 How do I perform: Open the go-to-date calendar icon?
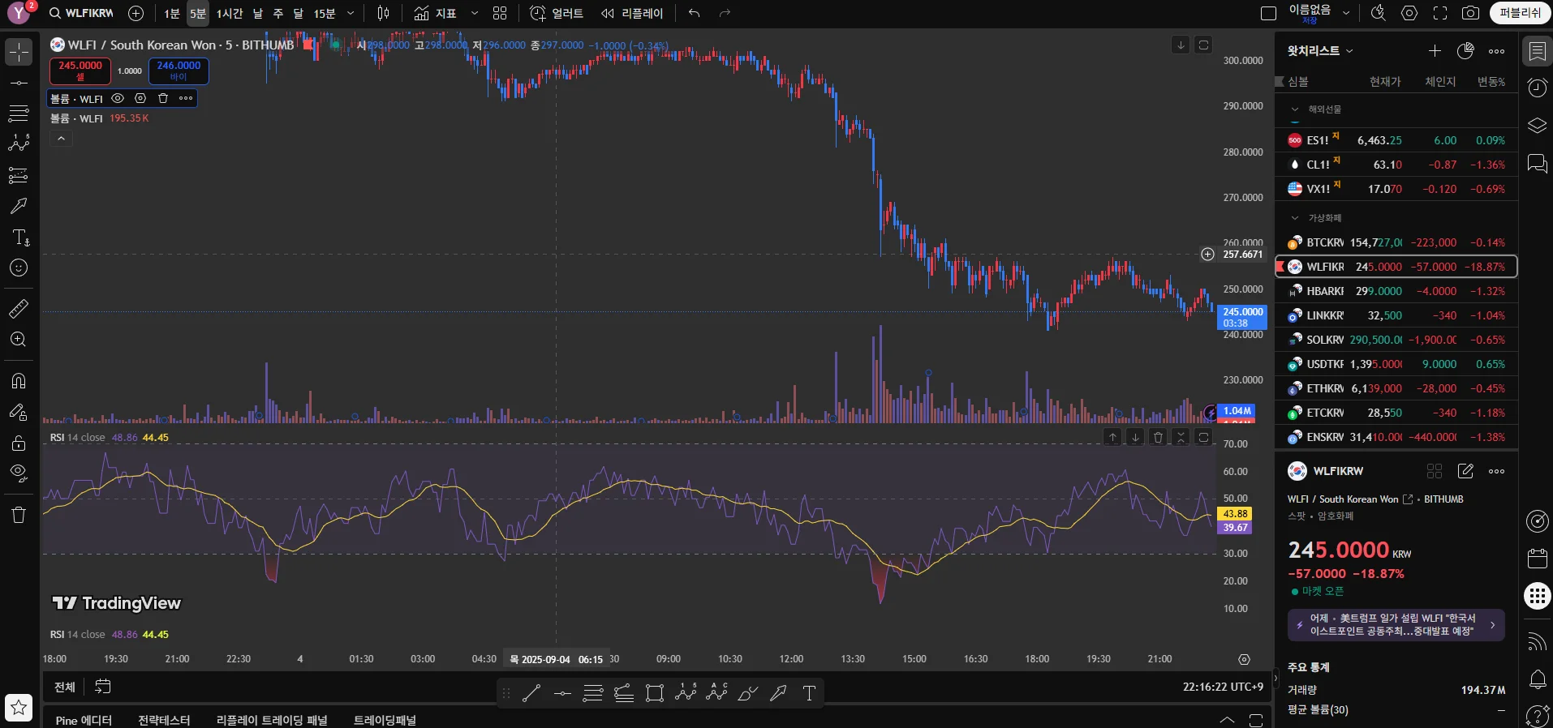(x=102, y=687)
